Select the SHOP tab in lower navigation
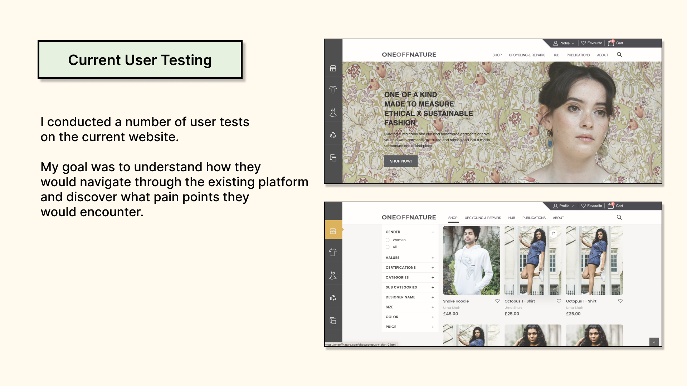 (453, 218)
